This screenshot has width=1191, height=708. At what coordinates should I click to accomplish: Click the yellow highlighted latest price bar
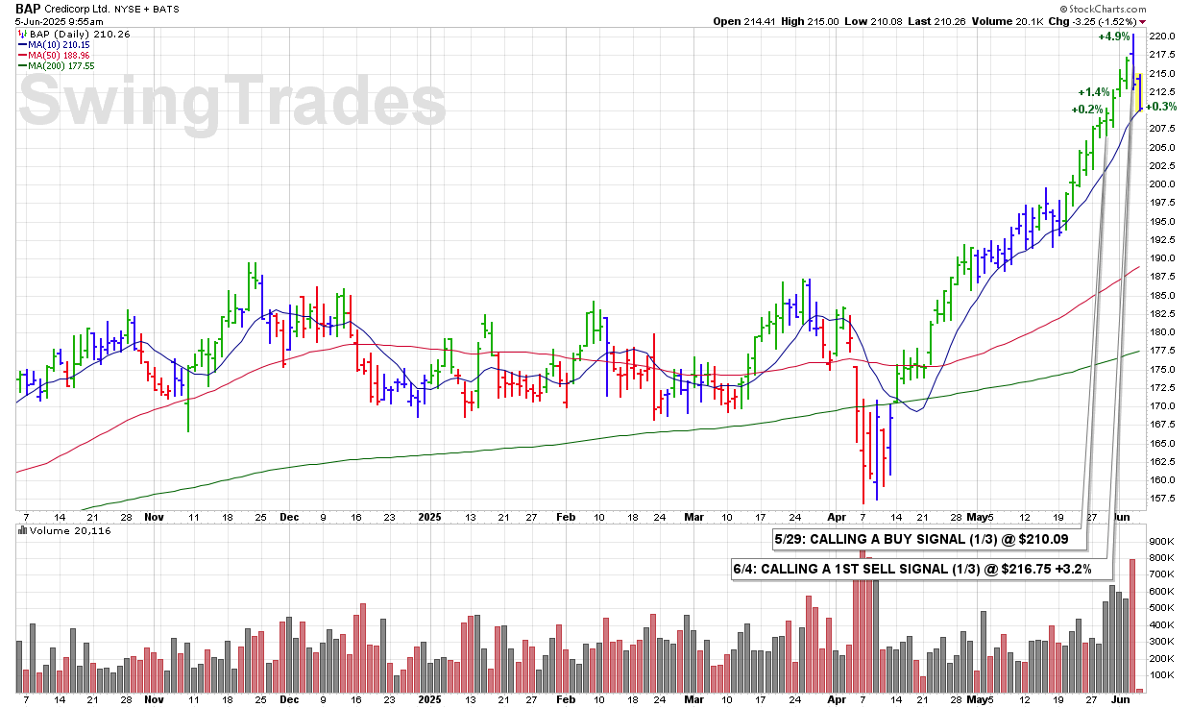(1138, 92)
